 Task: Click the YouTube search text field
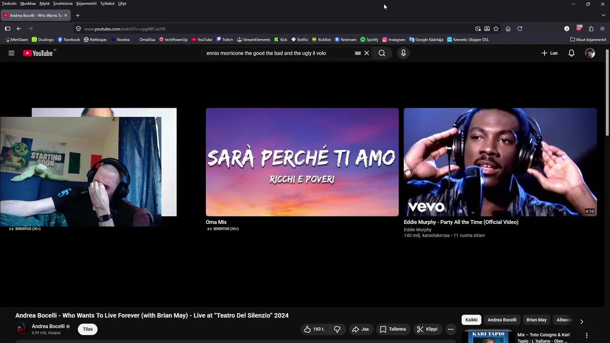(279, 53)
